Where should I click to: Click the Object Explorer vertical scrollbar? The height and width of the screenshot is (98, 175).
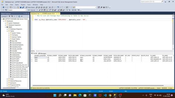[28, 43]
